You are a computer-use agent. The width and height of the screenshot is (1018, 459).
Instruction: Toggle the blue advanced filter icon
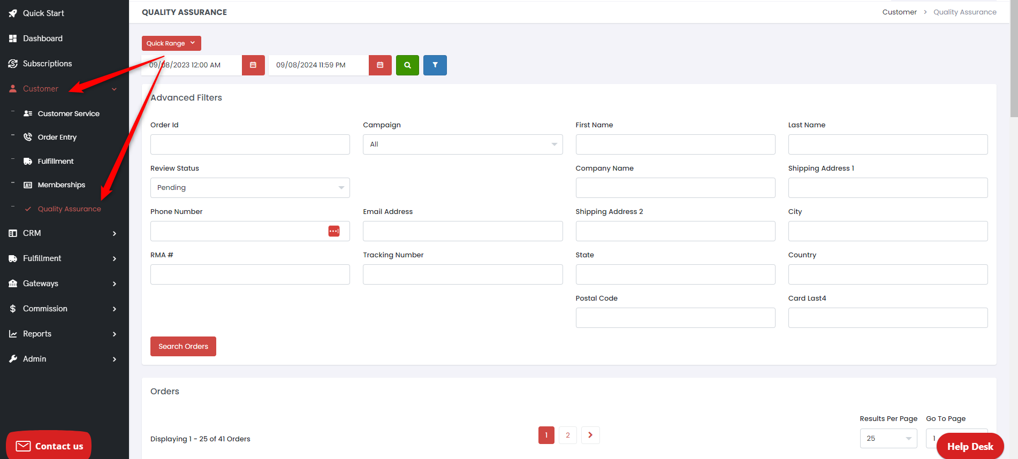tap(435, 65)
